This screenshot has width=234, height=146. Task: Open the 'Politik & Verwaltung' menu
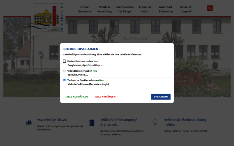click(x=105, y=9)
